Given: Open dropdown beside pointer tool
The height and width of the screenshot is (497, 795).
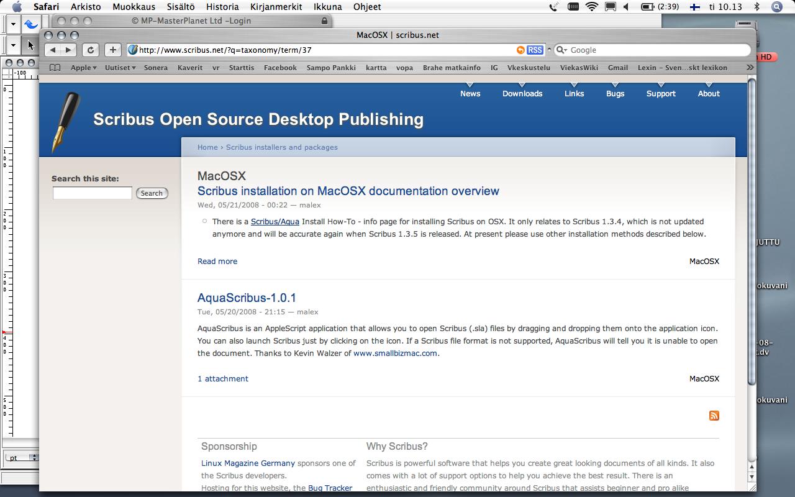Looking at the screenshot, I should (x=13, y=45).
